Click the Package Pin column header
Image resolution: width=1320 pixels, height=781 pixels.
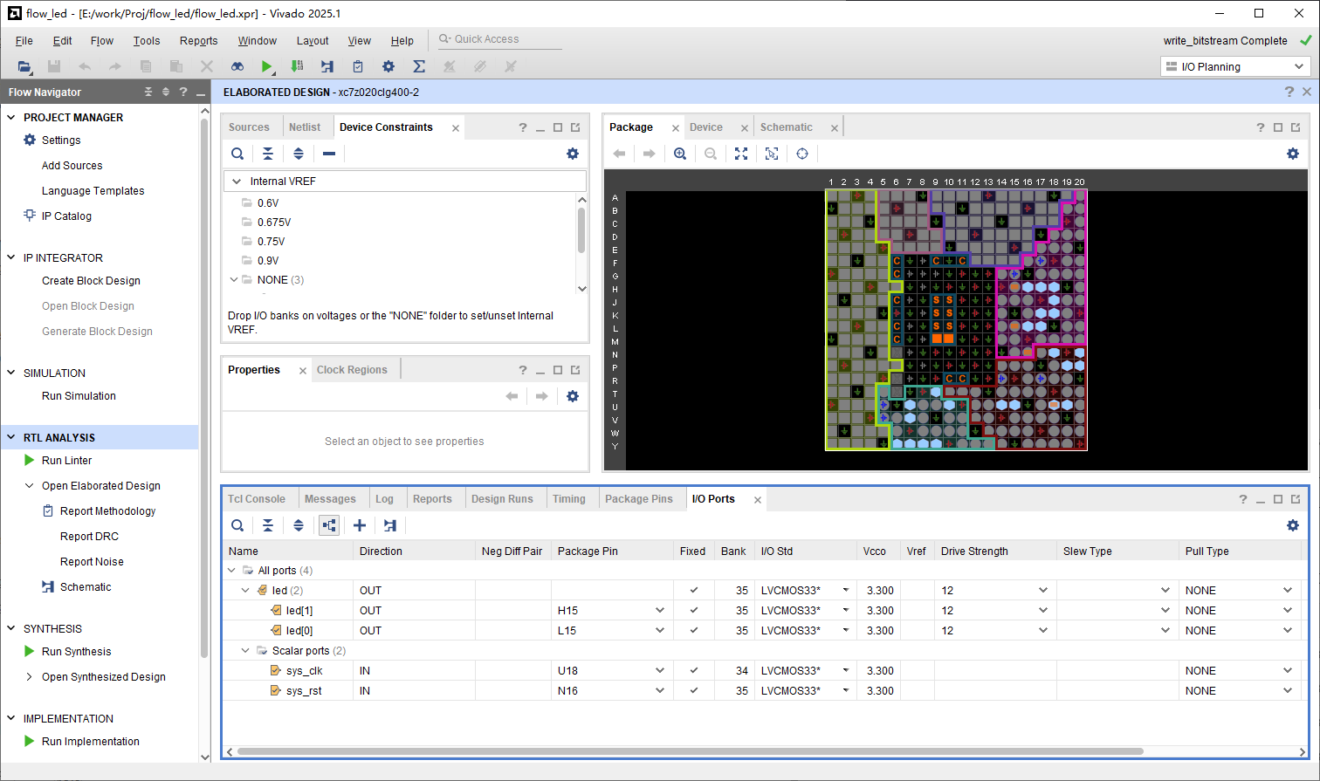click(588, 551)
